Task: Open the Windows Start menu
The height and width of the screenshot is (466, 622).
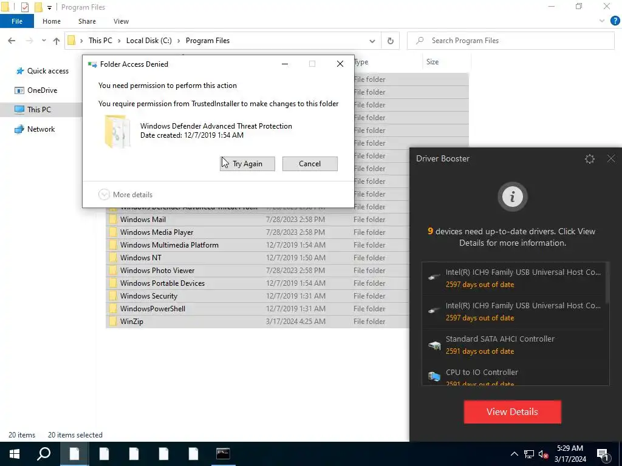Action: (x=15, y=454)
